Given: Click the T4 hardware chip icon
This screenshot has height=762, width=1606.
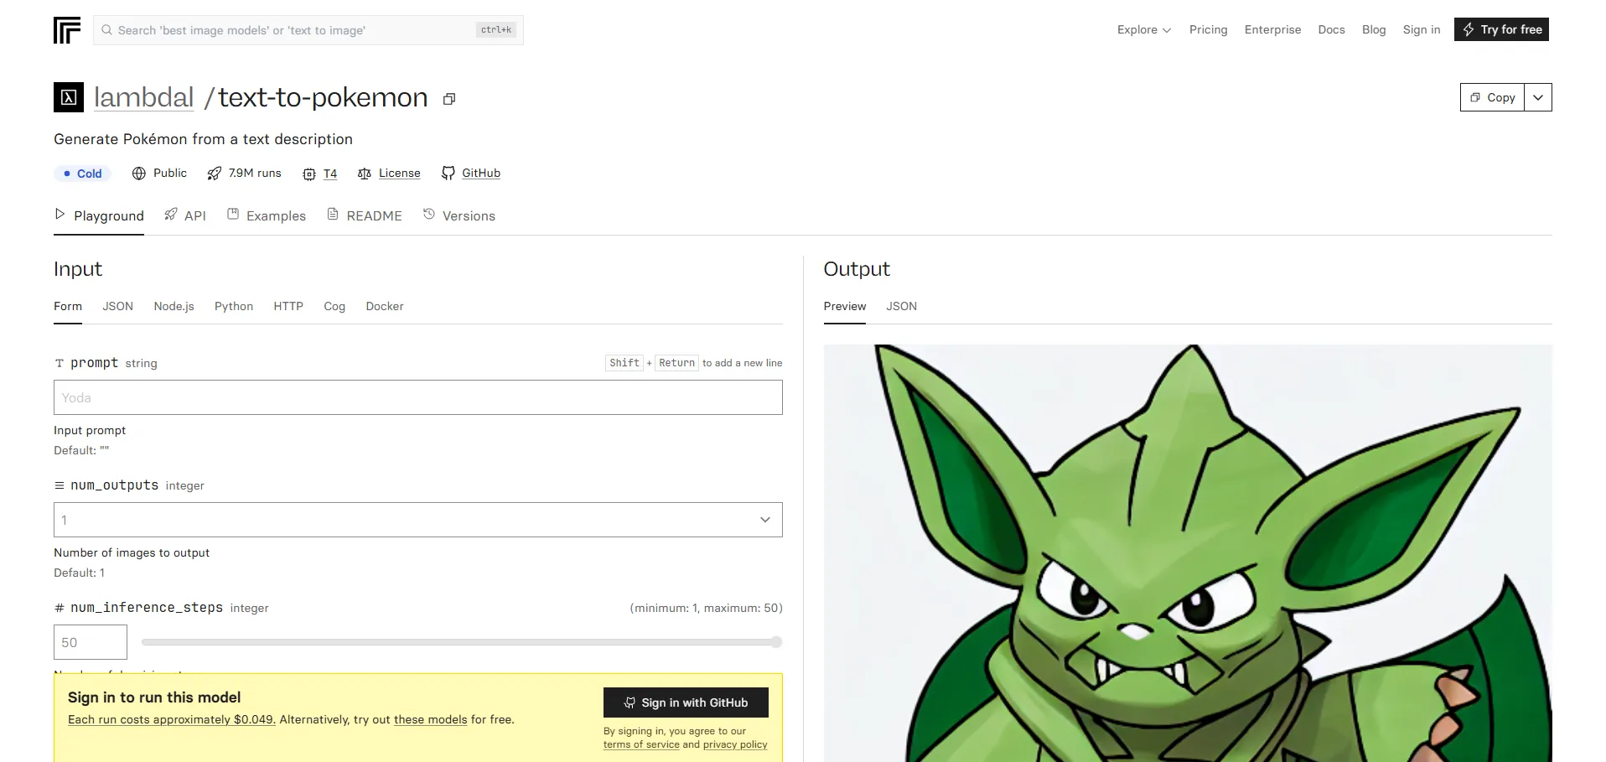Looking at the screenshot, I should click(309, 174).
